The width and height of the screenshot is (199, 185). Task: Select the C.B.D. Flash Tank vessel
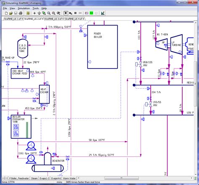[23, 48]
